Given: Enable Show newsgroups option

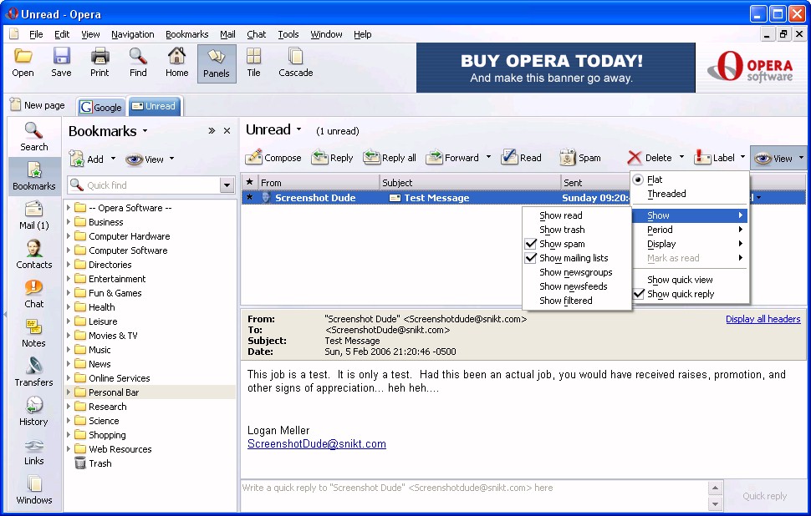Looking at the screenshot, I should click(577, 272).
